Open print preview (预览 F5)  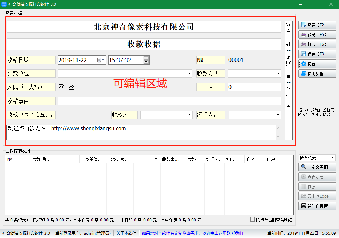click(x=317, y=35)
